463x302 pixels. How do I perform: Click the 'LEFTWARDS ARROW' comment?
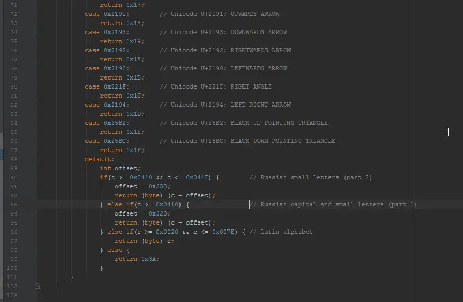click(258, 69)
